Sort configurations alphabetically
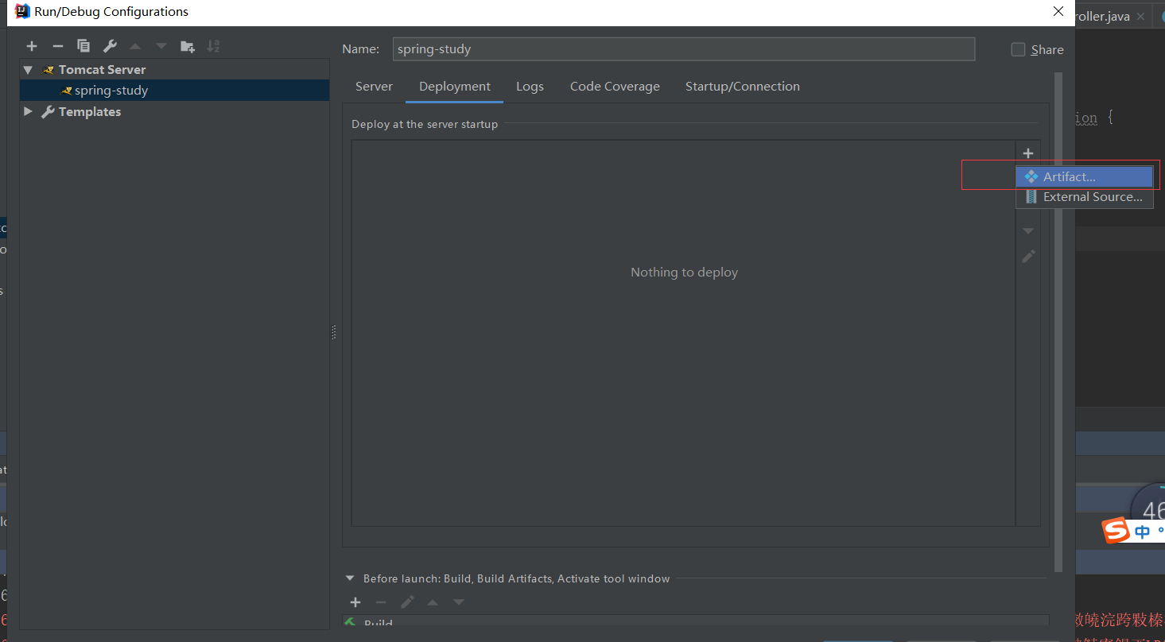Image resolution: width=1165 pixels, height=642 pixels. [213, 46]
